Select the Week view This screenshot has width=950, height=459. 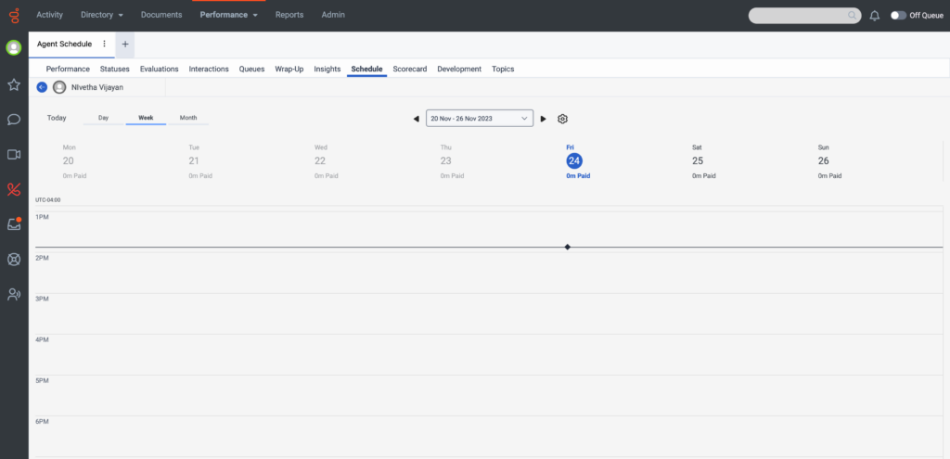click(146, 118)
